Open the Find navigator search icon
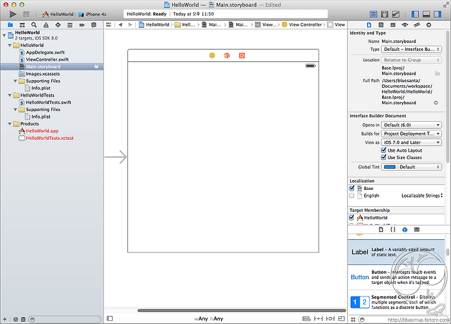 [x=34, y=25]
